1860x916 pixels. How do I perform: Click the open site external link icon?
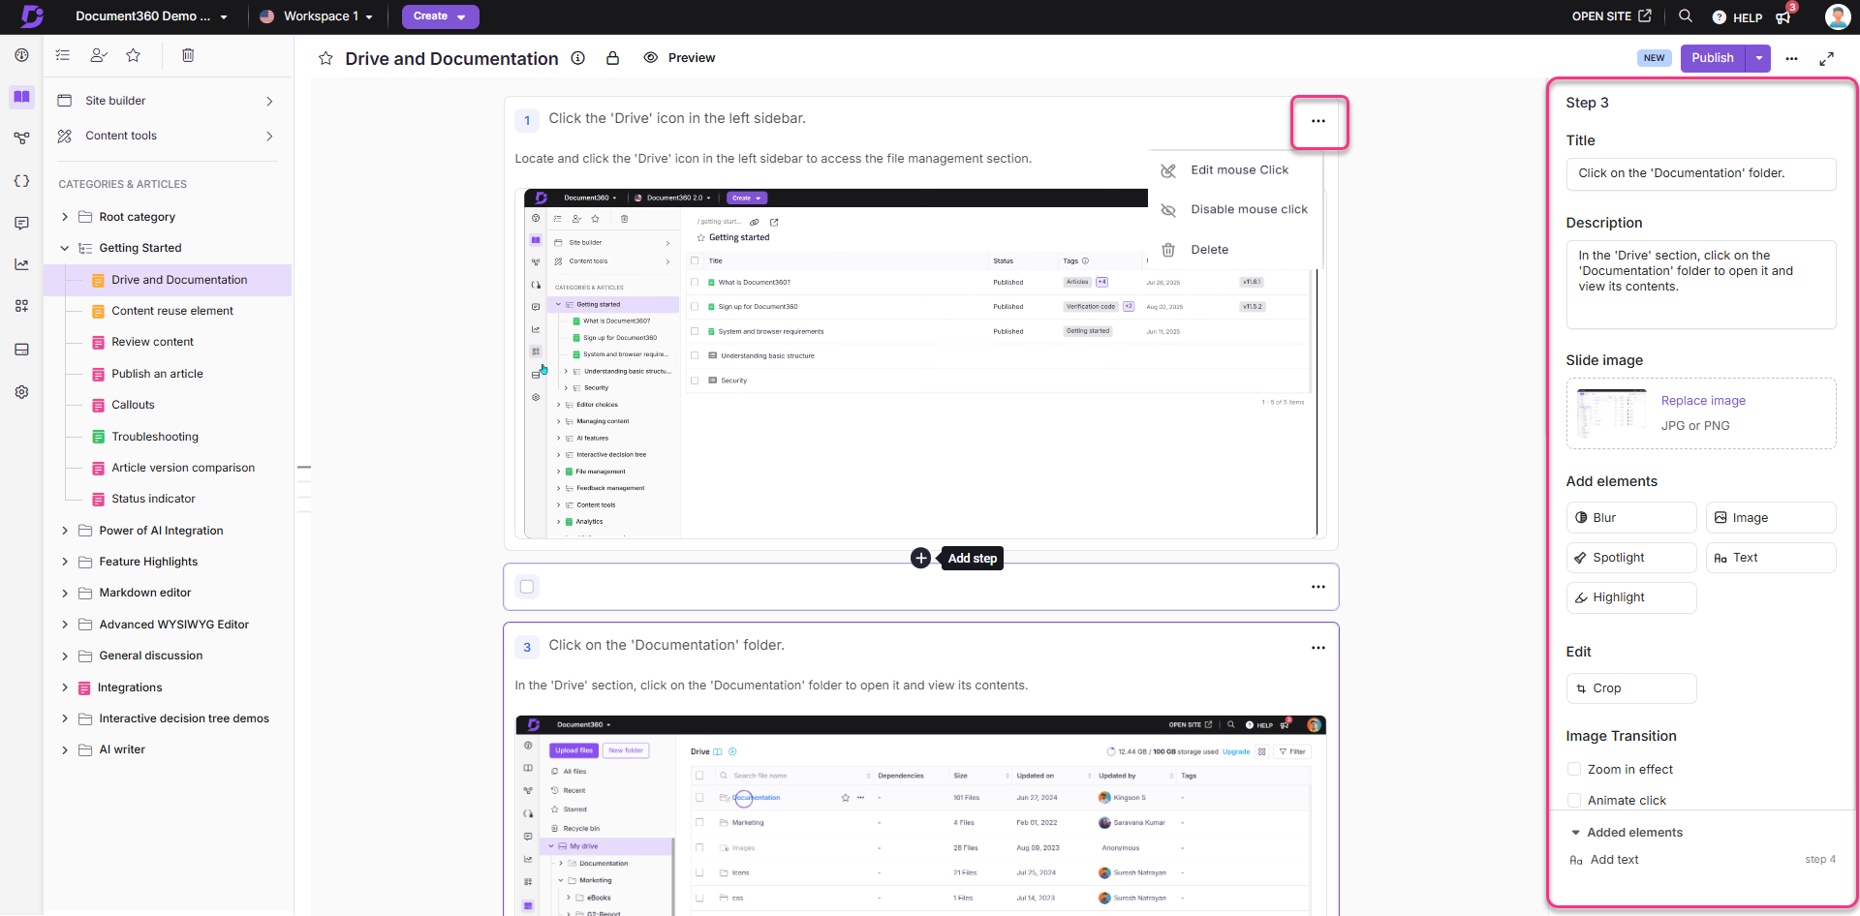tap(1645, 16)
